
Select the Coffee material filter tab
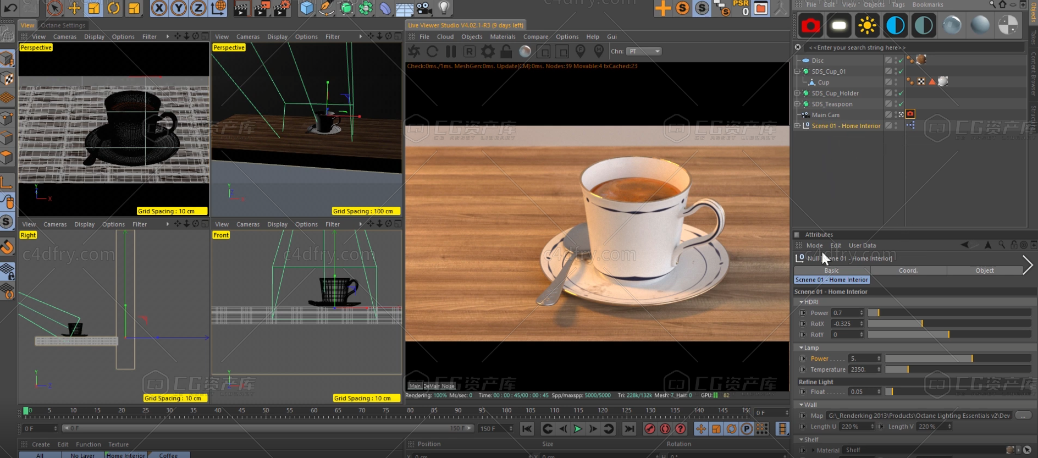coord(168,455)
